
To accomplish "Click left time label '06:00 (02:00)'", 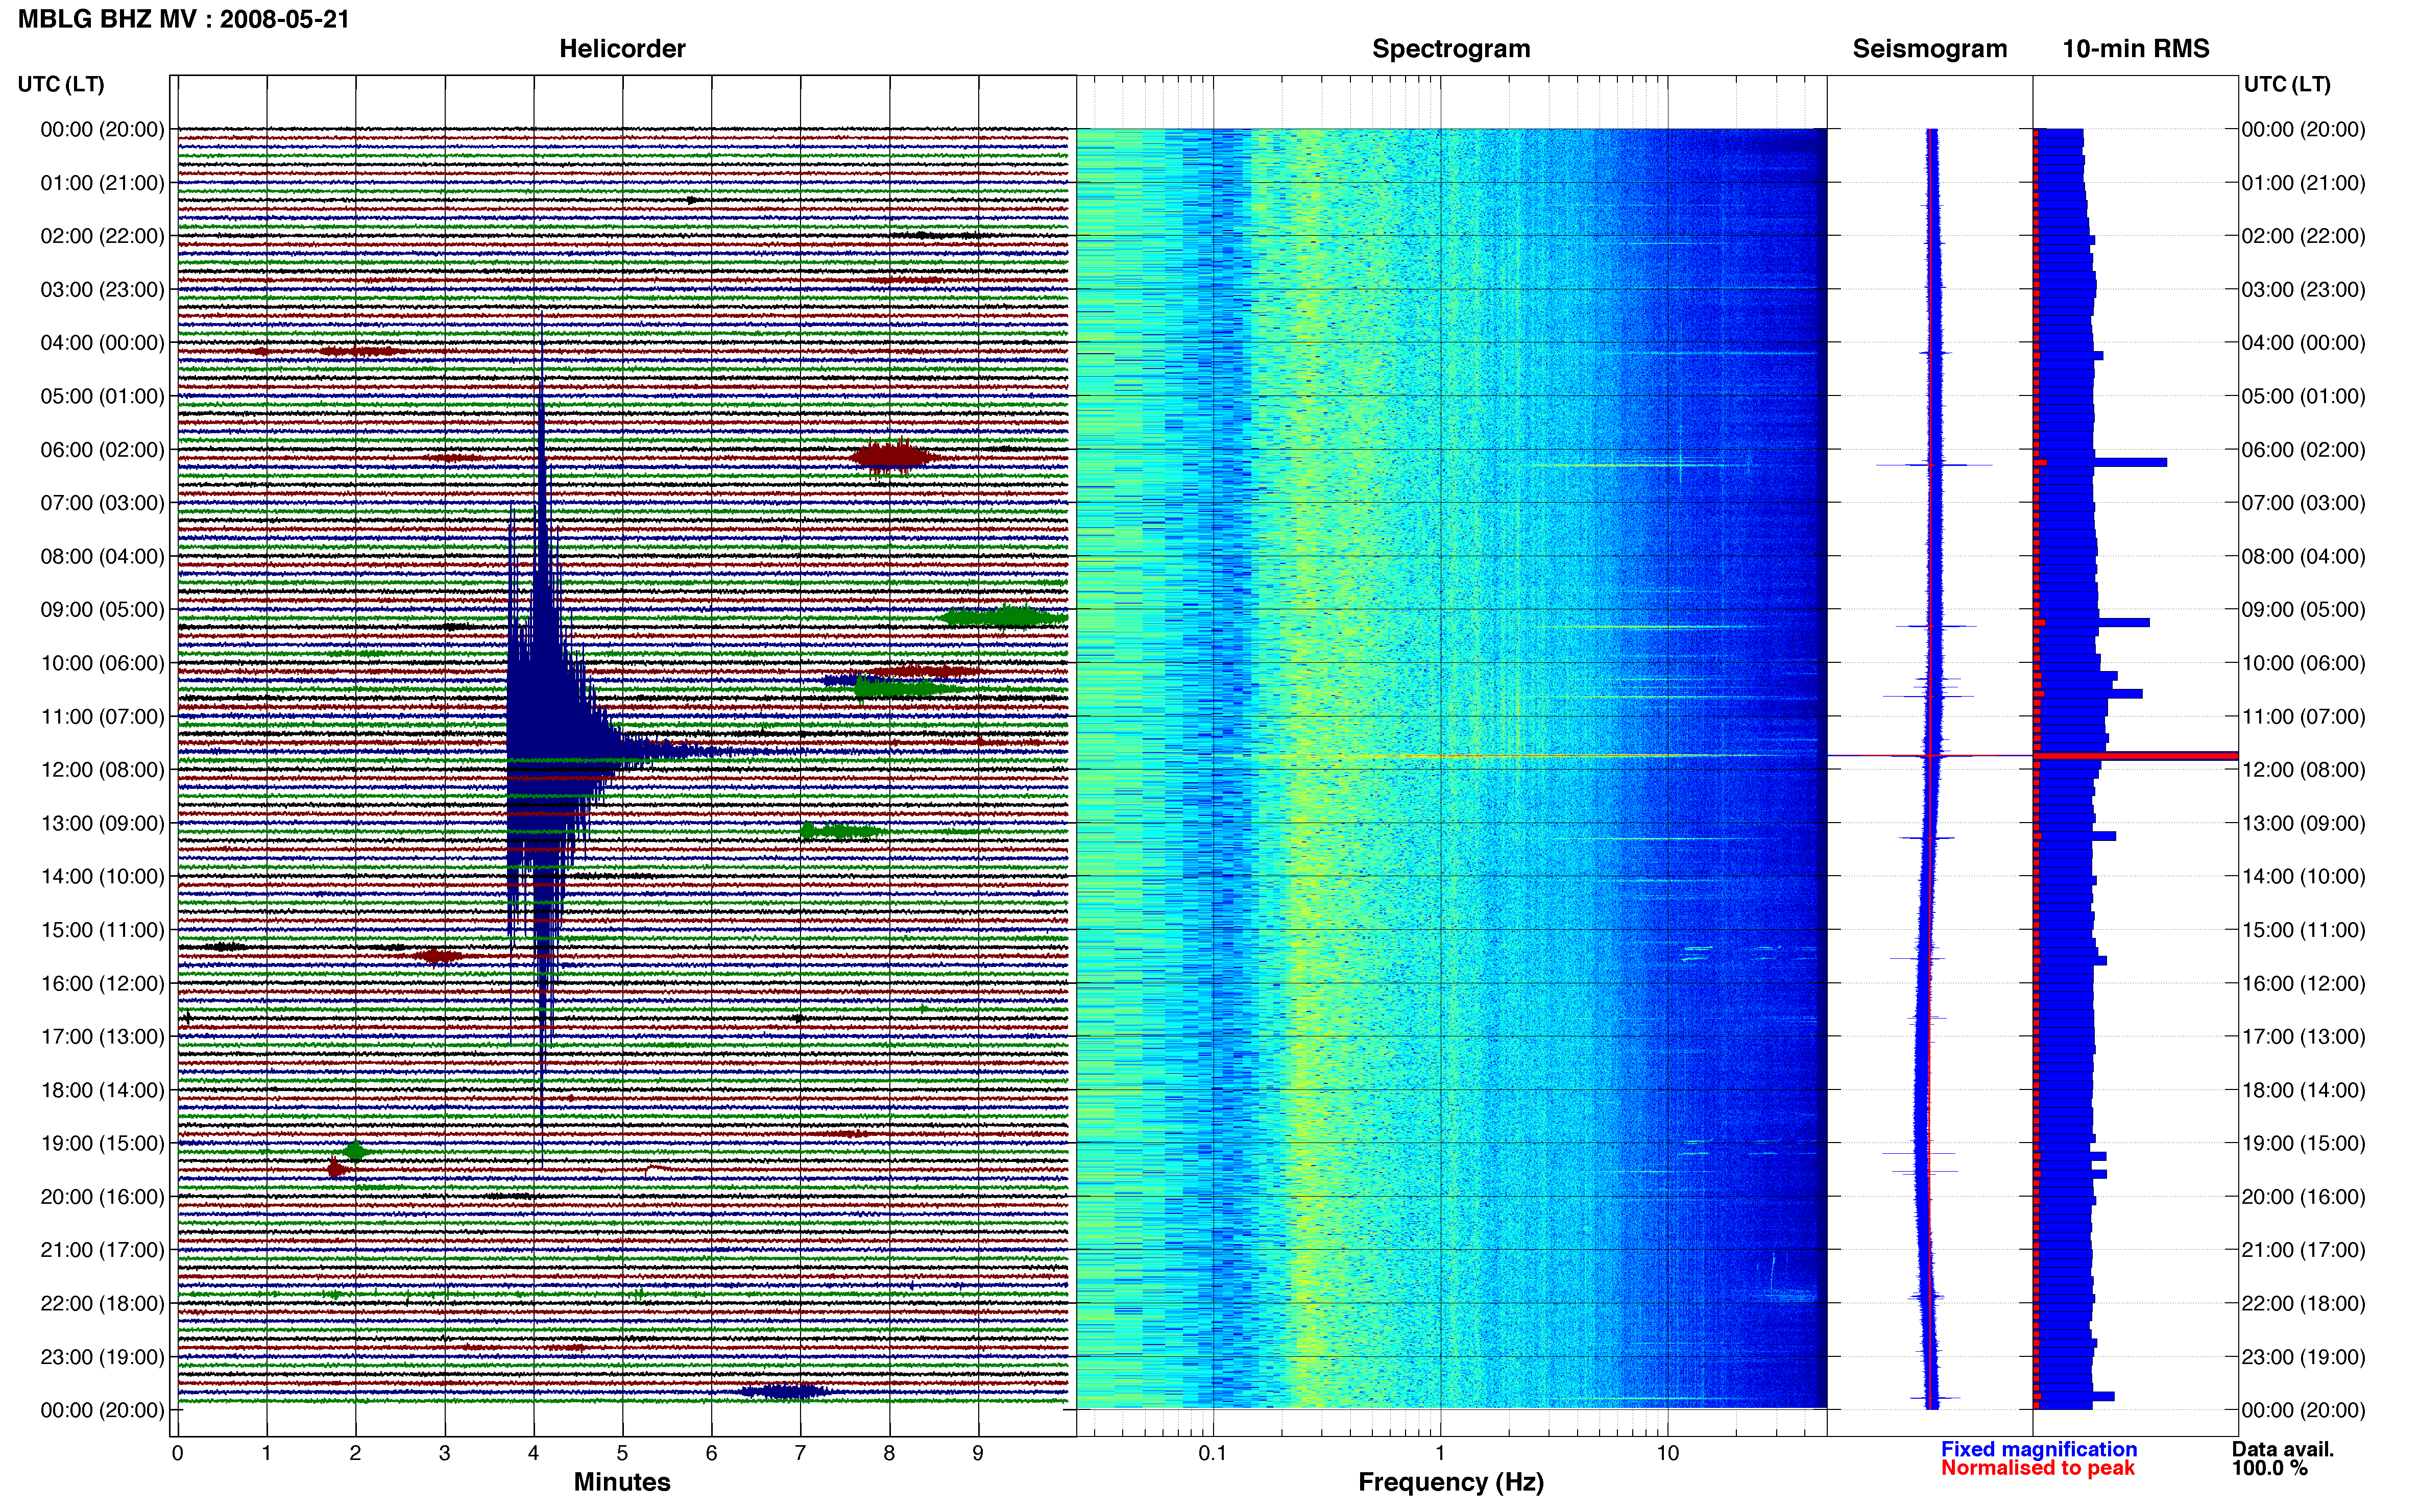I will [102, 450].
